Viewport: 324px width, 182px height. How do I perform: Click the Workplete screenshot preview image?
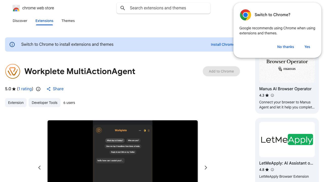click(x=123, y=151)
